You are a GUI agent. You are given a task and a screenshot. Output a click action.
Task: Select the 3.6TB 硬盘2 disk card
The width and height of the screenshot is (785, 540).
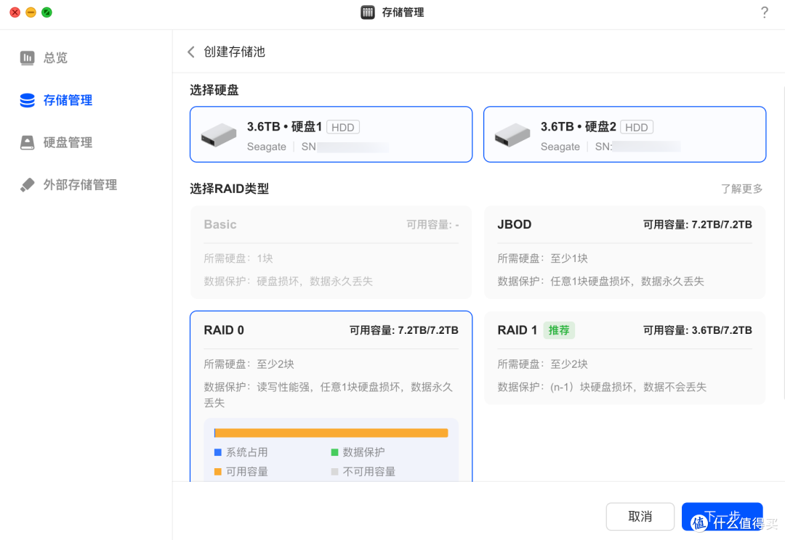coord(624,134)
